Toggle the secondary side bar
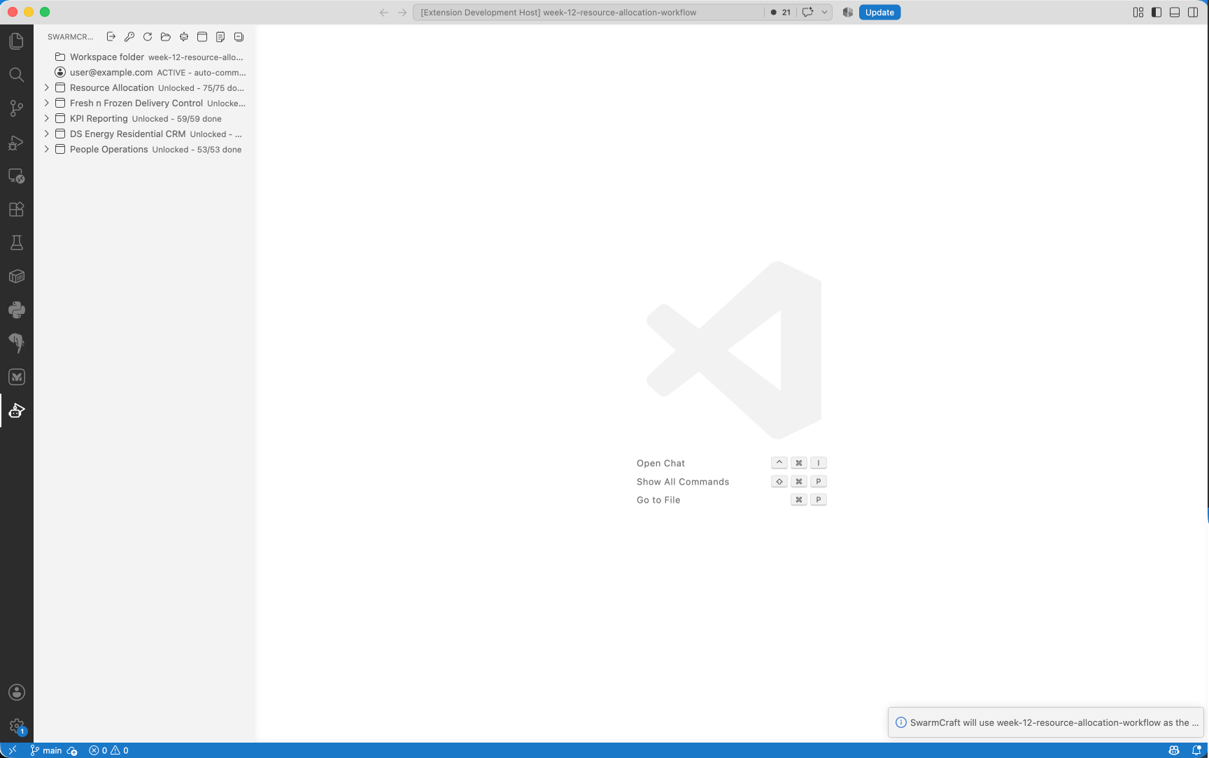 pos(1193,12)
